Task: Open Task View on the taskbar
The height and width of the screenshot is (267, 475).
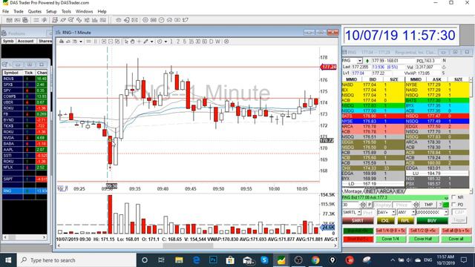Action: pyautogui.click(x=161, y=260)
